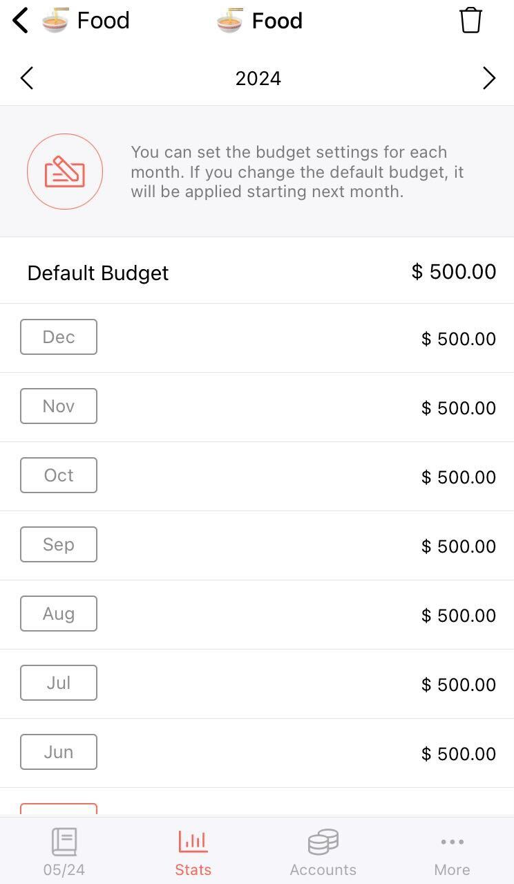Open the 05/24 transactions book tab

64,851
